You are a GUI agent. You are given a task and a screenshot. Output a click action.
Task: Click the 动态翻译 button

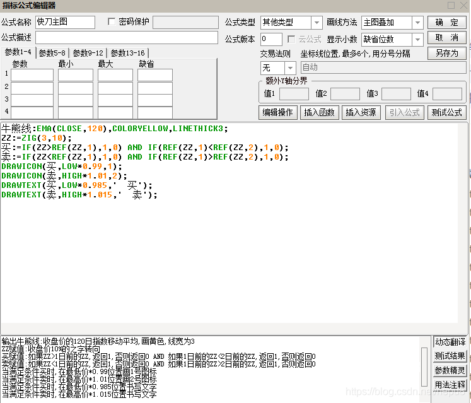click(450, 342)
